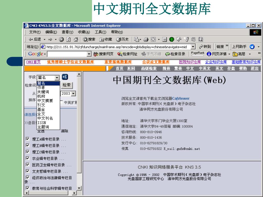Open the 查看(V) menu

point(68,32)
